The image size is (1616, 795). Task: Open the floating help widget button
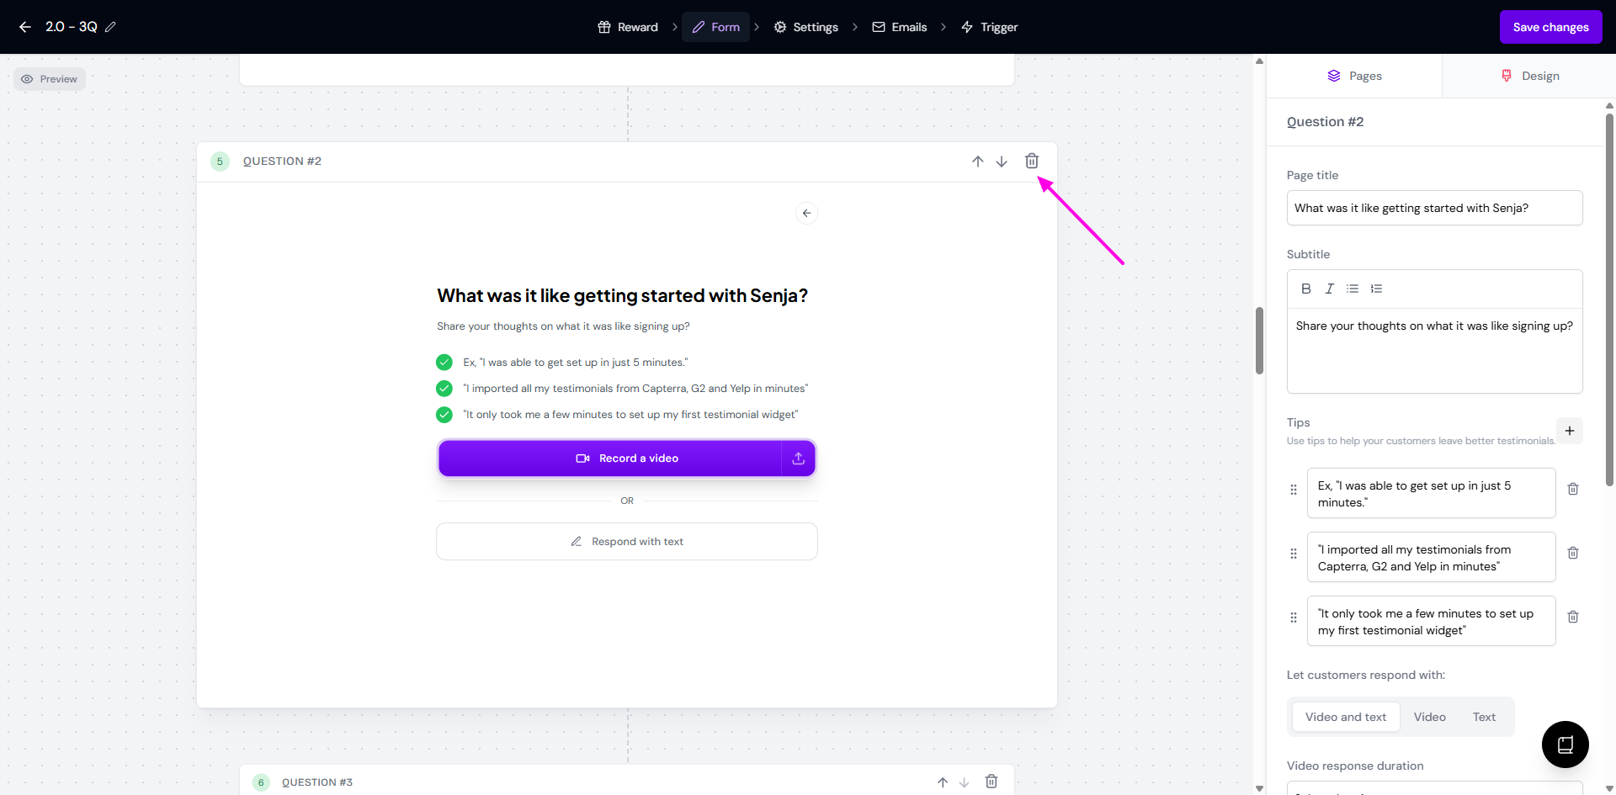click(x=1565, y=744)
